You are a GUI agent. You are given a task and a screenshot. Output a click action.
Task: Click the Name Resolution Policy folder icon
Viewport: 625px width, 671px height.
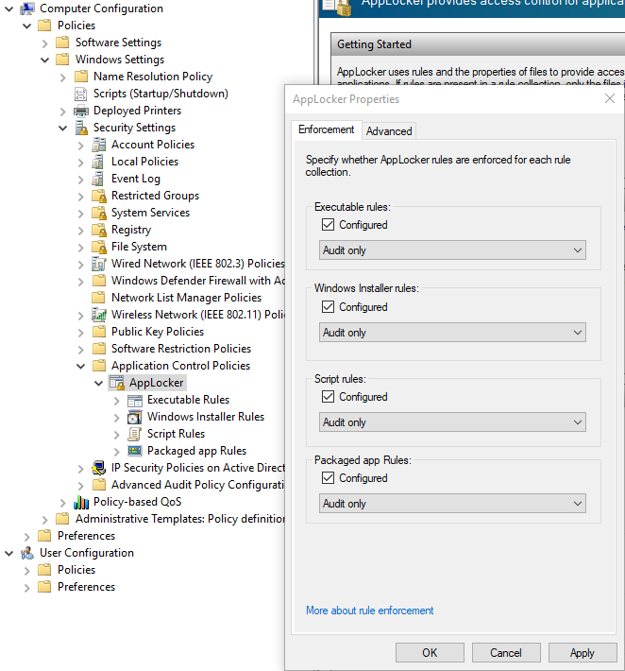(81, 77)
